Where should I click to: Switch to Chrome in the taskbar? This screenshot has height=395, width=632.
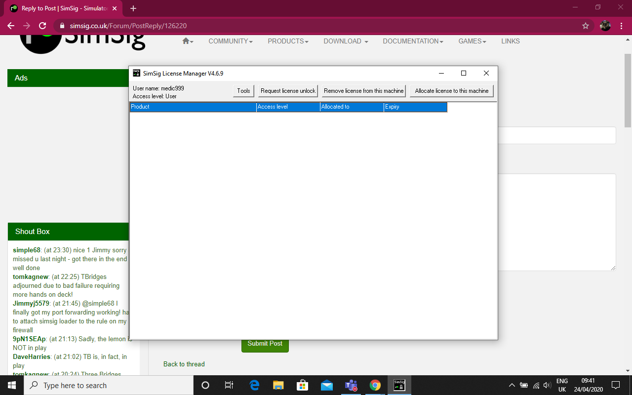[x=375, y=385]
